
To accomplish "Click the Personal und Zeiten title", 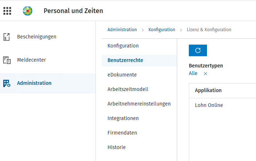I will click(x=73, y=11).
